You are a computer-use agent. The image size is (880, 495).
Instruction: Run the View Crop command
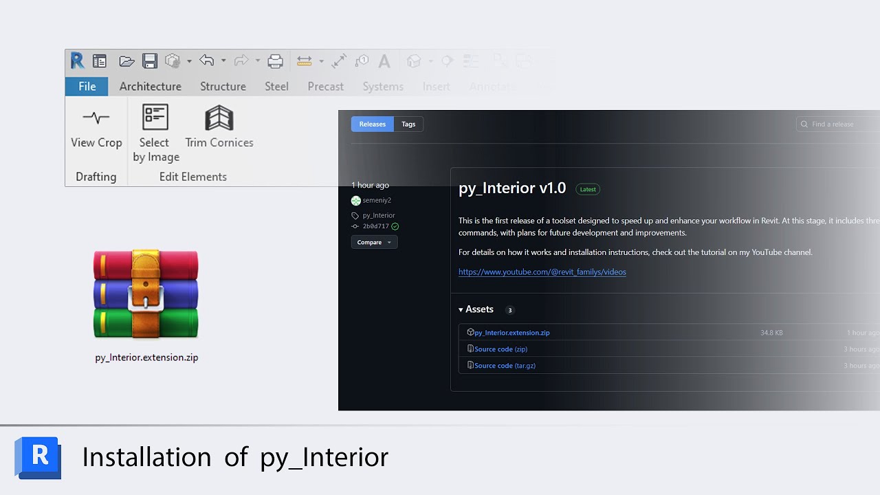click(96, 126)
